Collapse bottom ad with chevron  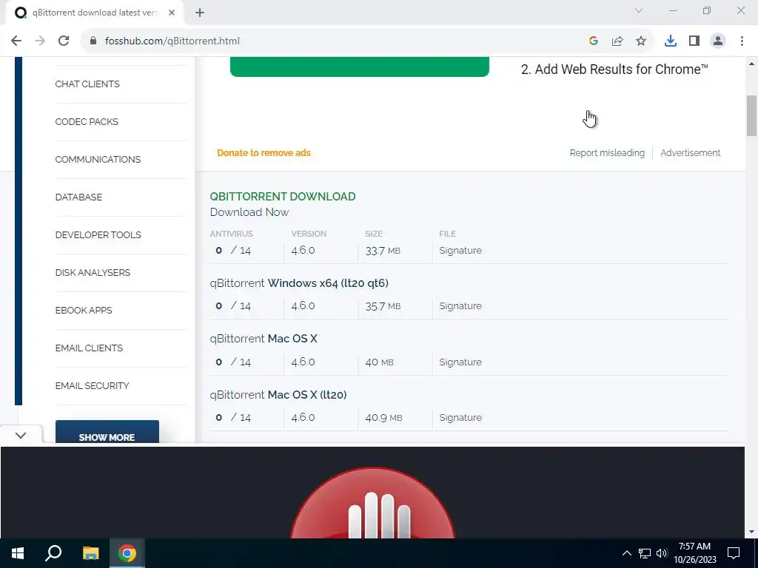20,435
